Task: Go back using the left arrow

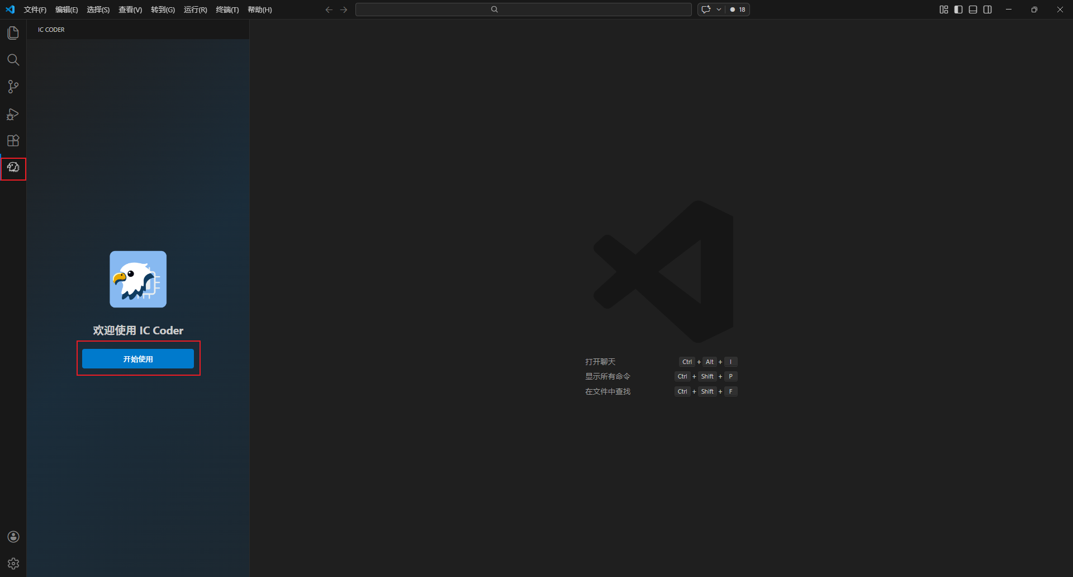Action: (x=329, y=10)
